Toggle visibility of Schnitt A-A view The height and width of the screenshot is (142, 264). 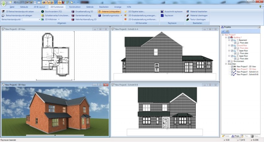232,72
